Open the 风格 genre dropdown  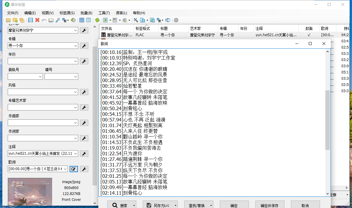76,92
